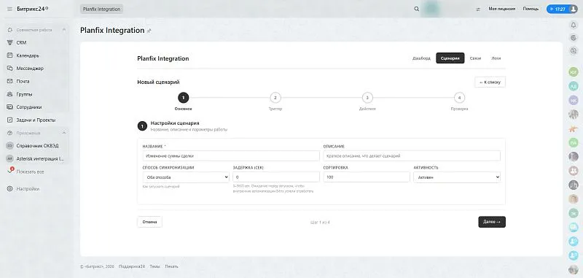The height and width of the screenshot is (278, 583).
Task: Collapse the Совместная работа section
Action: (x=64, y=30)
